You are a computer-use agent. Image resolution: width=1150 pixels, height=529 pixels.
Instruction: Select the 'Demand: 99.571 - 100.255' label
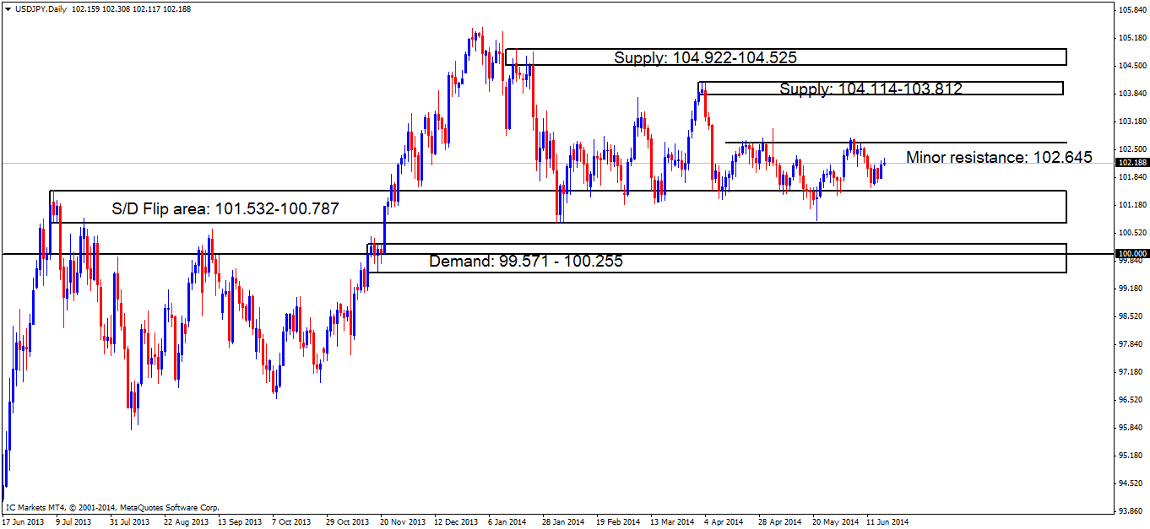[526, 261]
